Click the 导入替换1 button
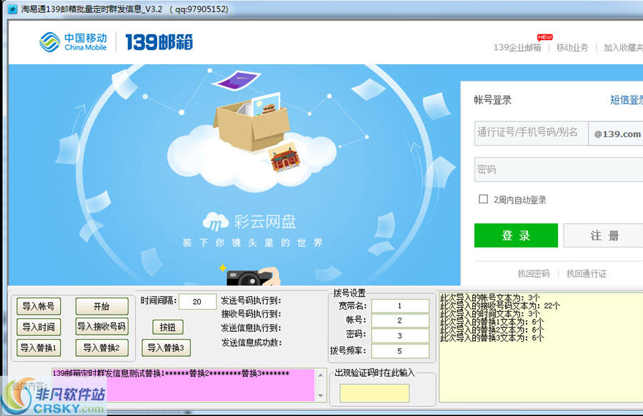 click(39, 347)
